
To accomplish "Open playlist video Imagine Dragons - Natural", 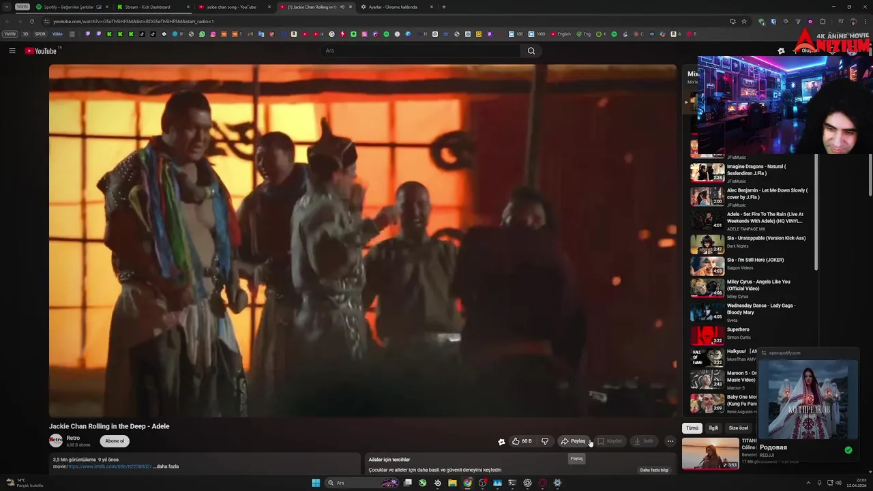I will coord(749,173).
